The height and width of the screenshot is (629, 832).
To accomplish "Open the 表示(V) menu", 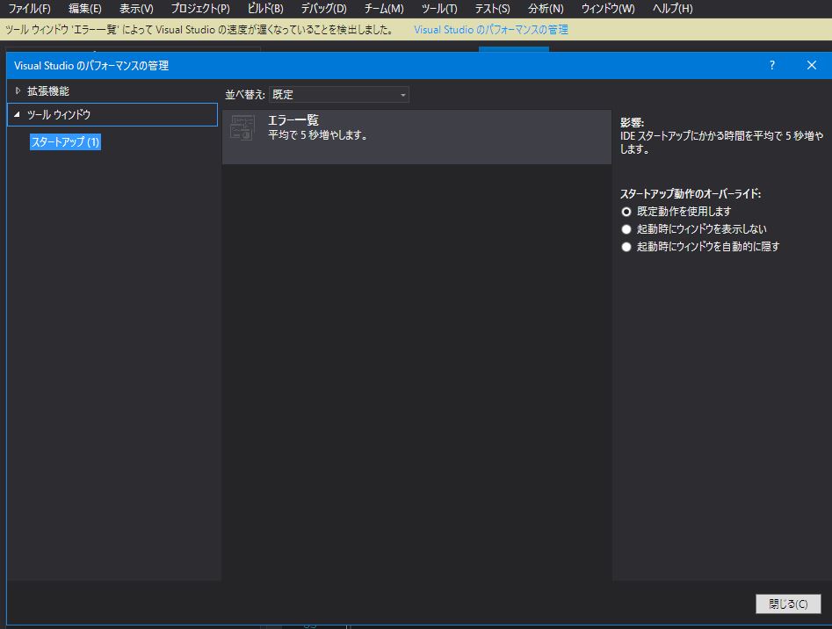I will [x=136, y=9].
